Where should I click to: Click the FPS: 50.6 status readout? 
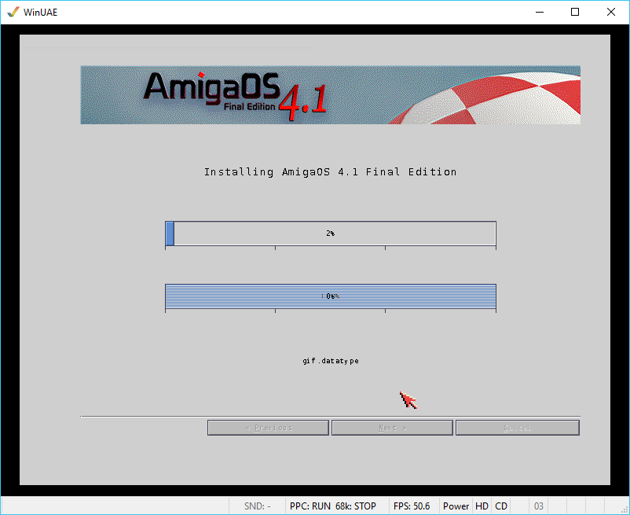(412, 506)
